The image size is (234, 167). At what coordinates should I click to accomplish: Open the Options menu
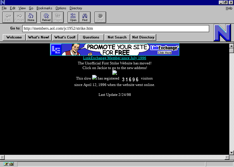[x=61, y=8]
